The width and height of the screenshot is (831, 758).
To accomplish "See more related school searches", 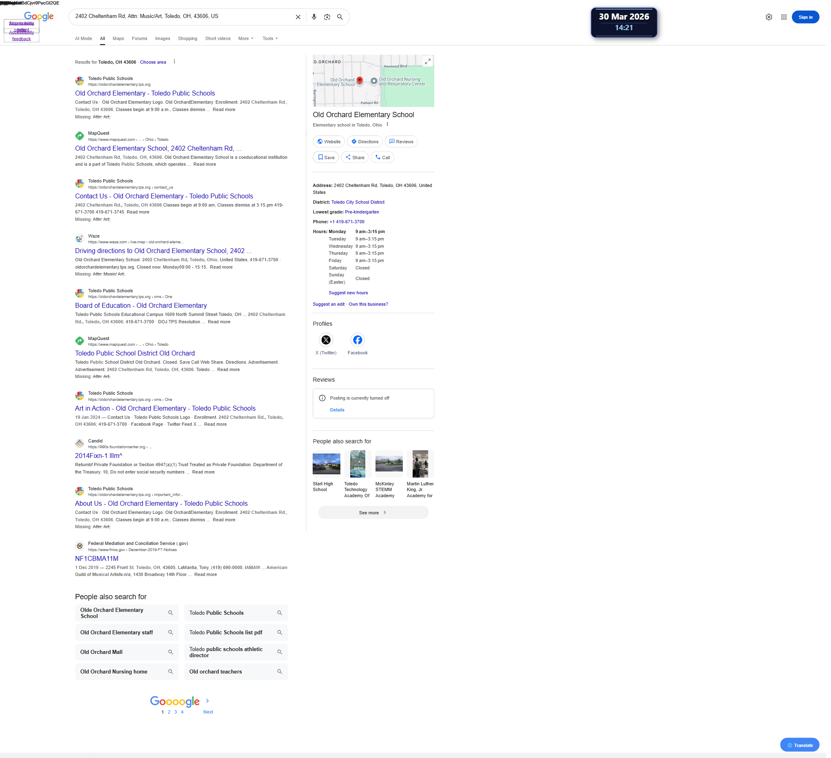I will (x=373, y=512).
